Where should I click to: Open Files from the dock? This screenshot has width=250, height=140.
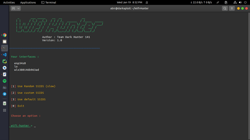(x=5, y=41)
